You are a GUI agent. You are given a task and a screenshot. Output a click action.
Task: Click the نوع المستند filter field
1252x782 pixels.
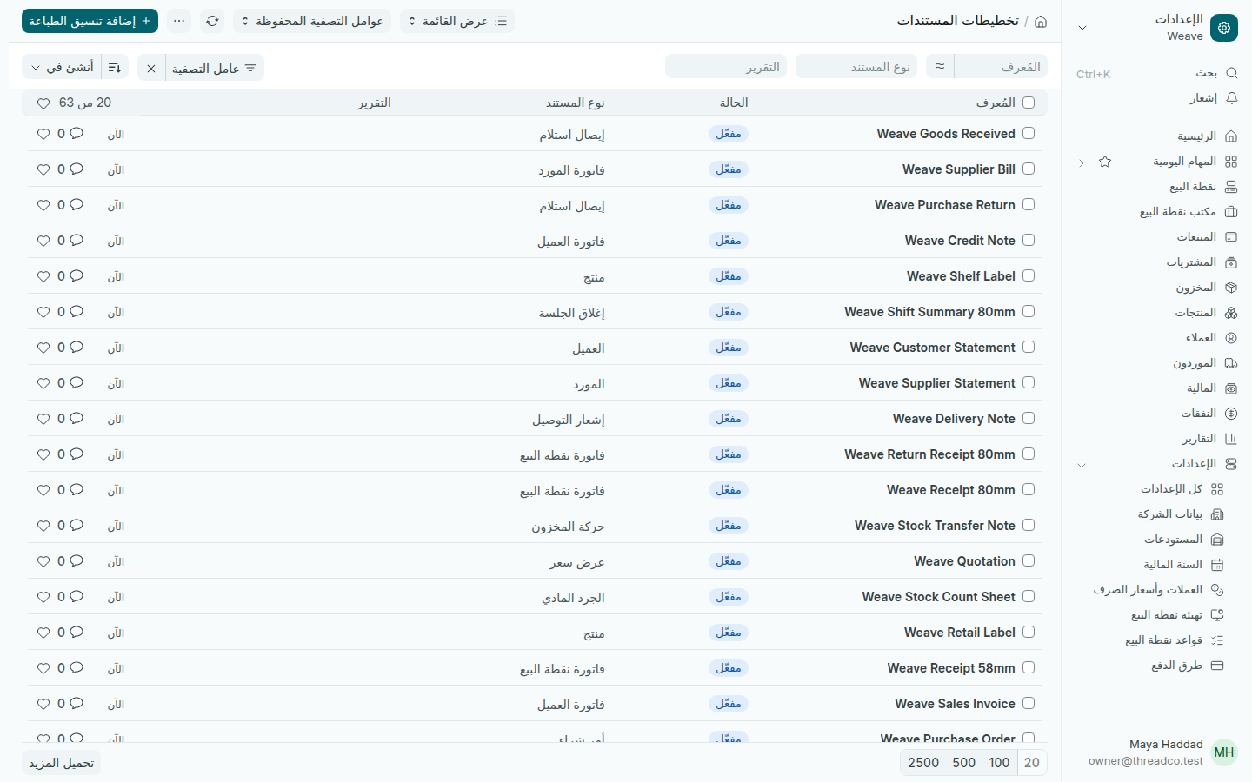[x=856, y=66]
